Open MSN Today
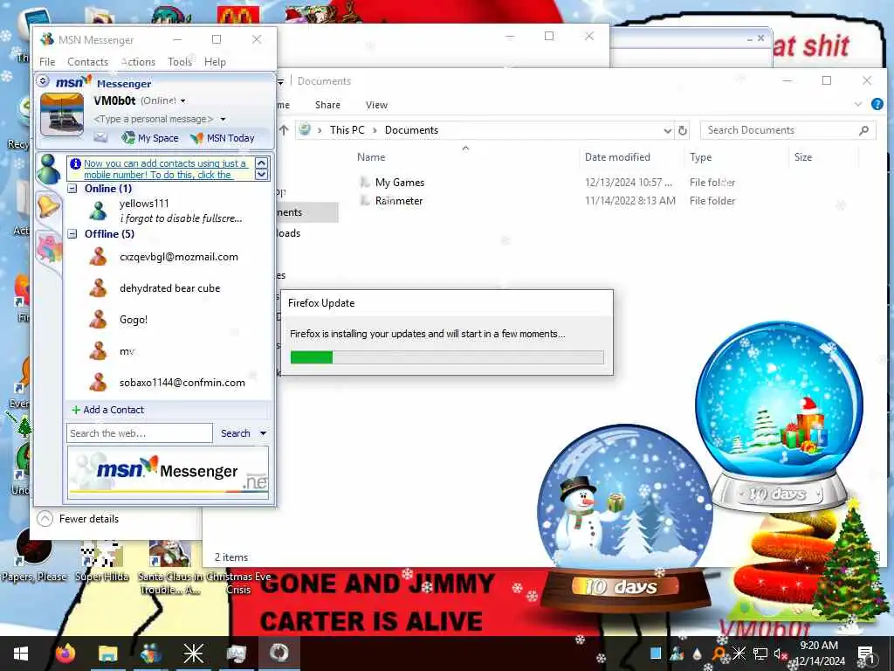The image size is (894, 671). pyautogui.click(x=223, y=138)
